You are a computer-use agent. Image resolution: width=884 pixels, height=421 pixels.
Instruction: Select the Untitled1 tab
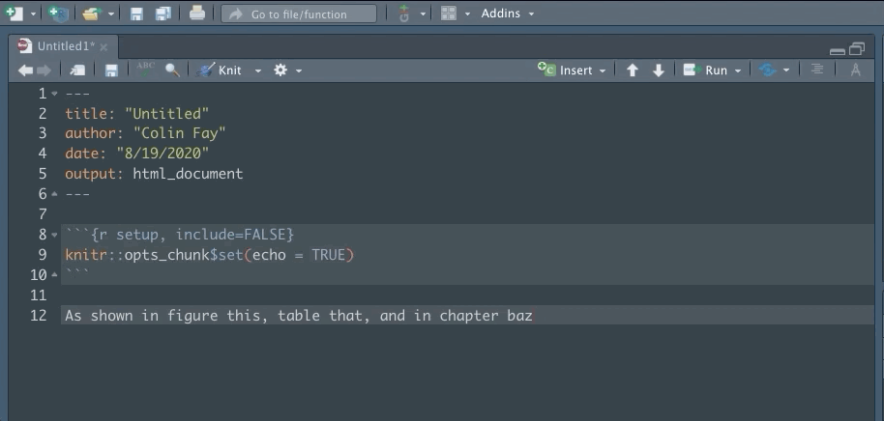(x=66, y=46)
